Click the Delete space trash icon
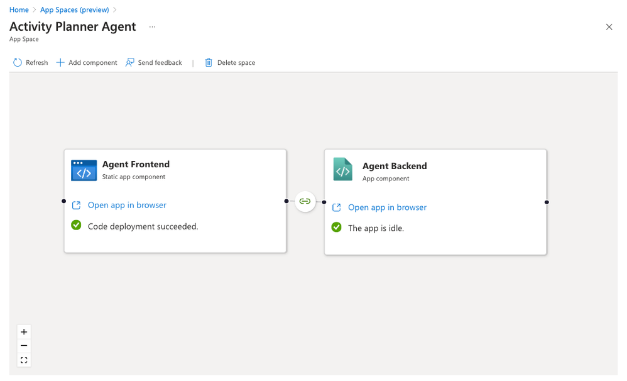The image size is (627, 381). 209,63
